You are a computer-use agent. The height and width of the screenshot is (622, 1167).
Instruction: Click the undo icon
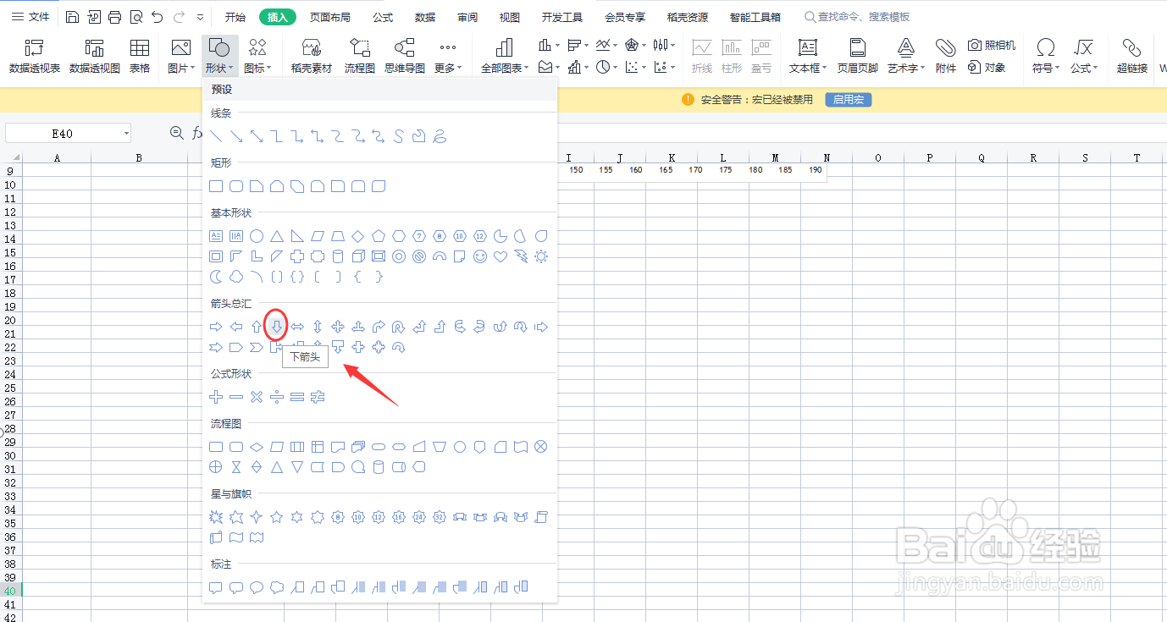pyautogui.click(x=158, y=17)
